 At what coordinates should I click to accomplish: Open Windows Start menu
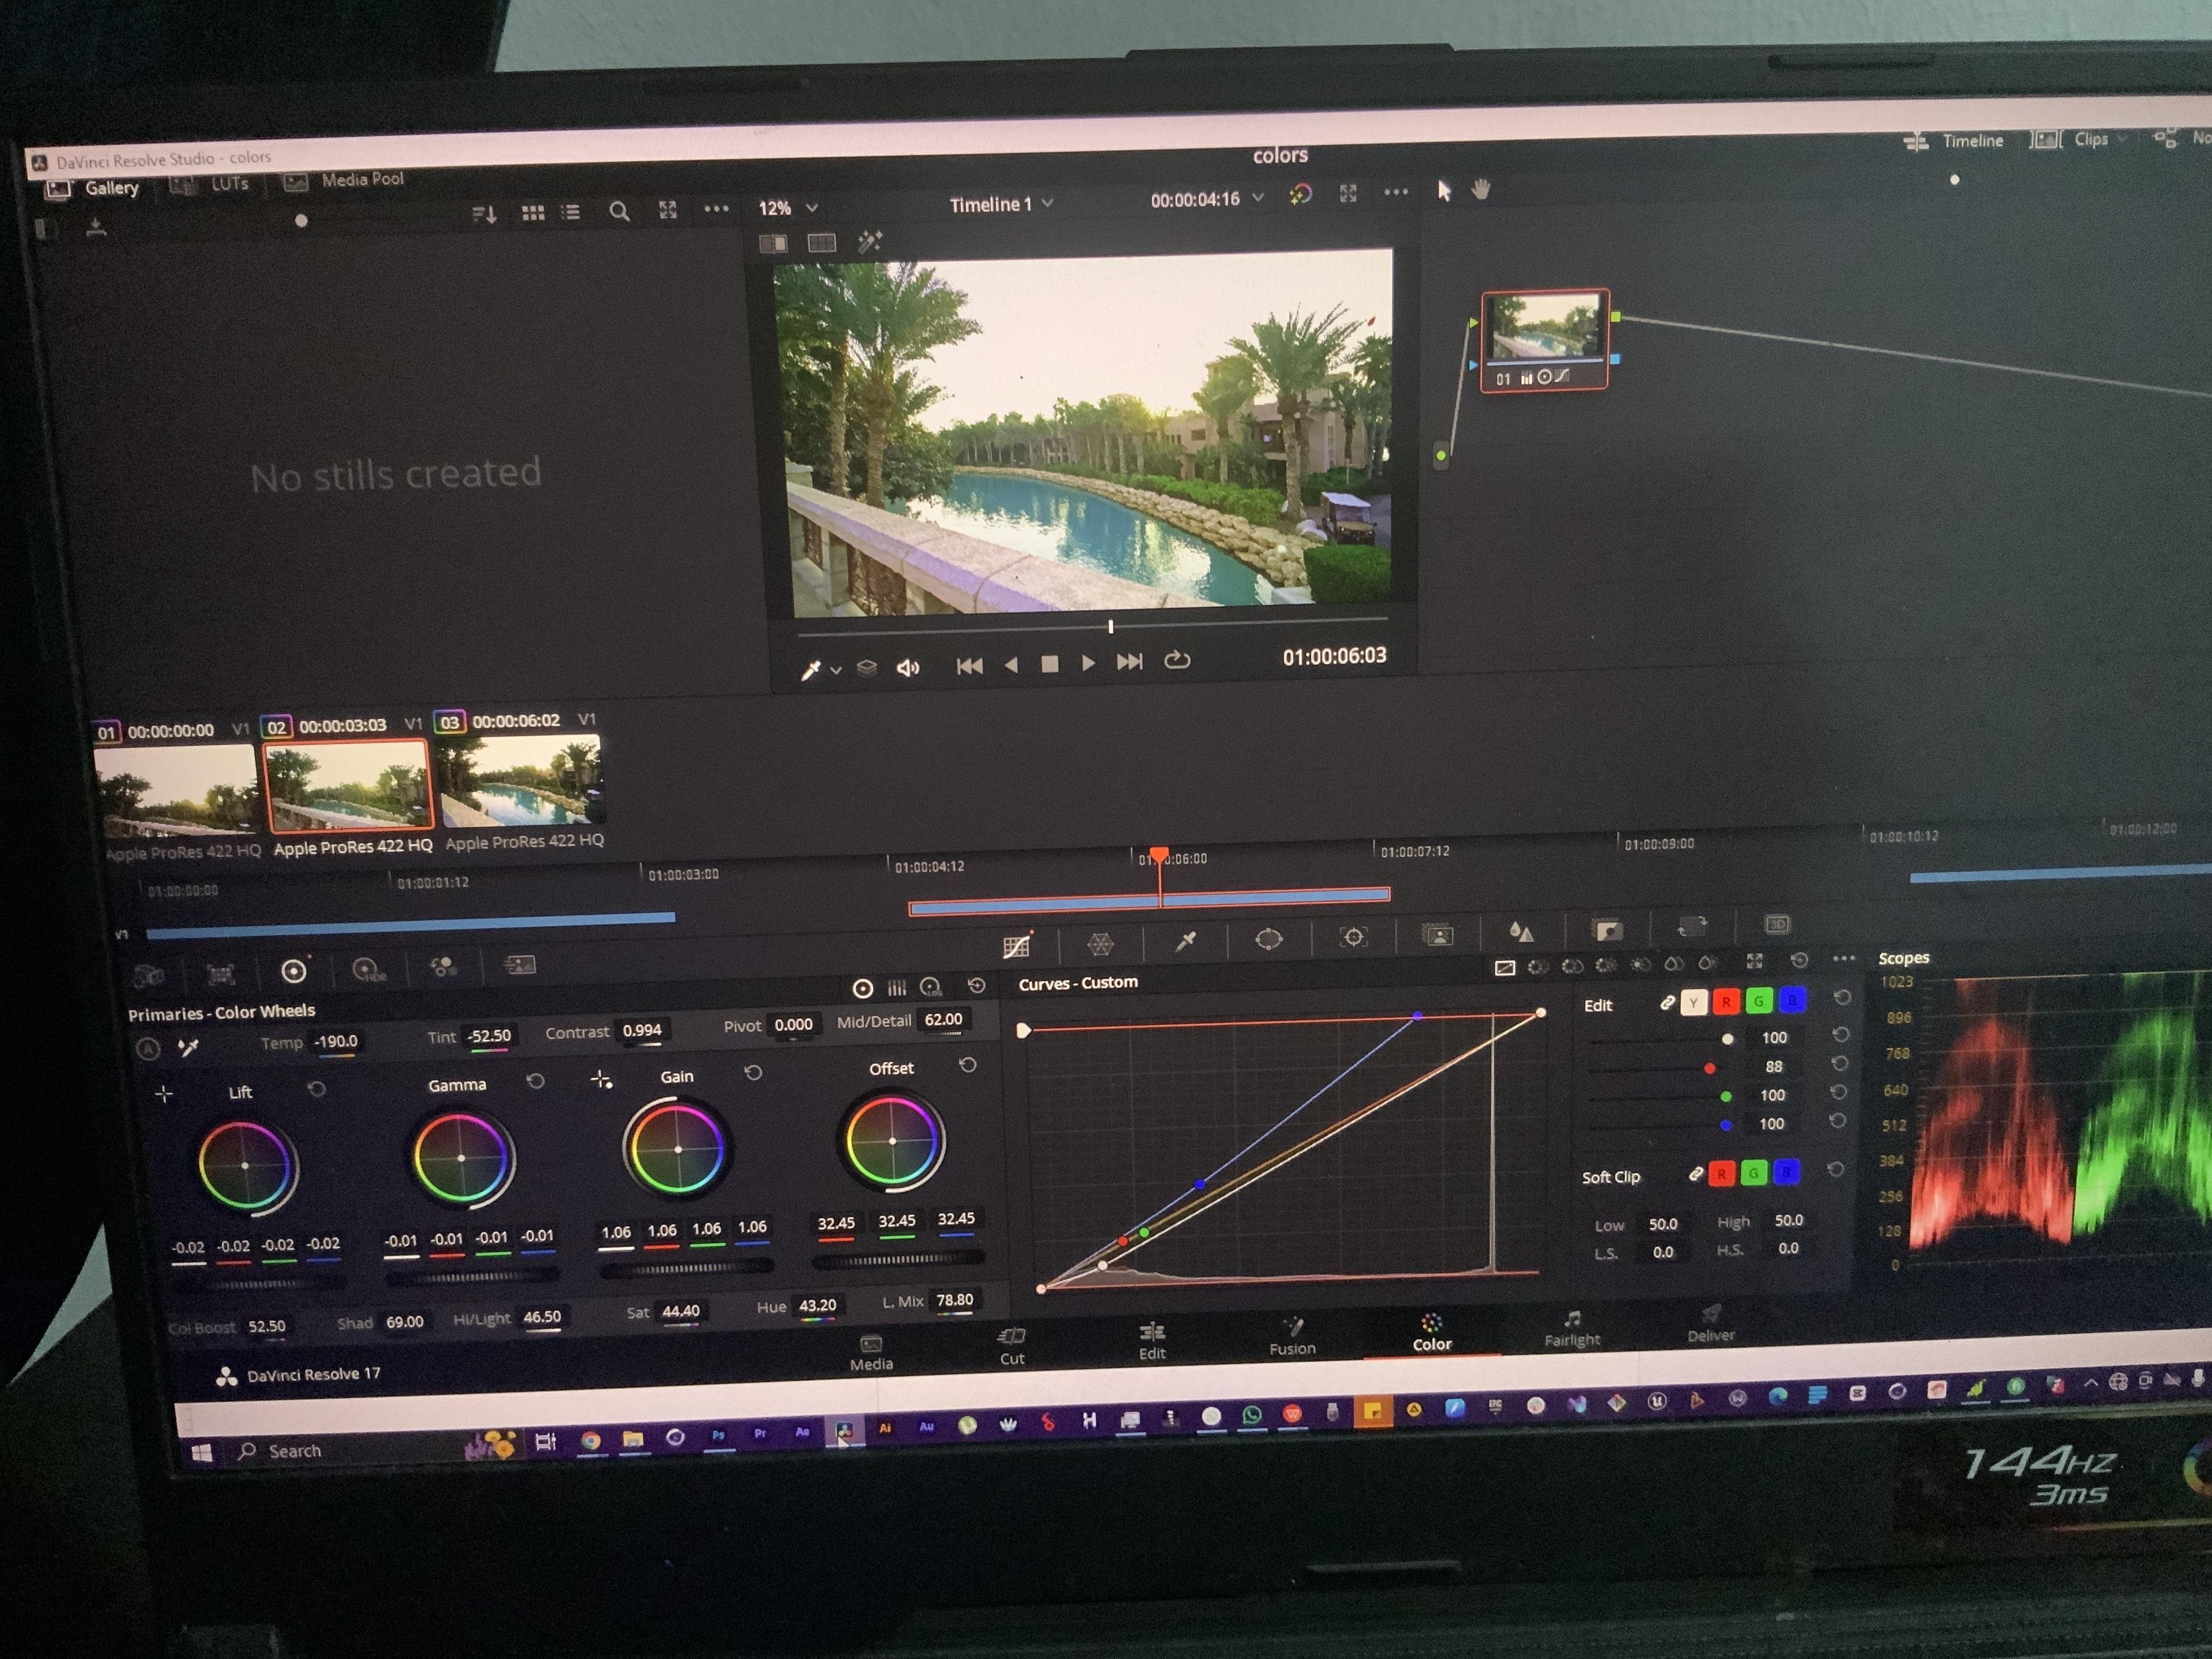pyautogui.click(x=201, y=1453)
